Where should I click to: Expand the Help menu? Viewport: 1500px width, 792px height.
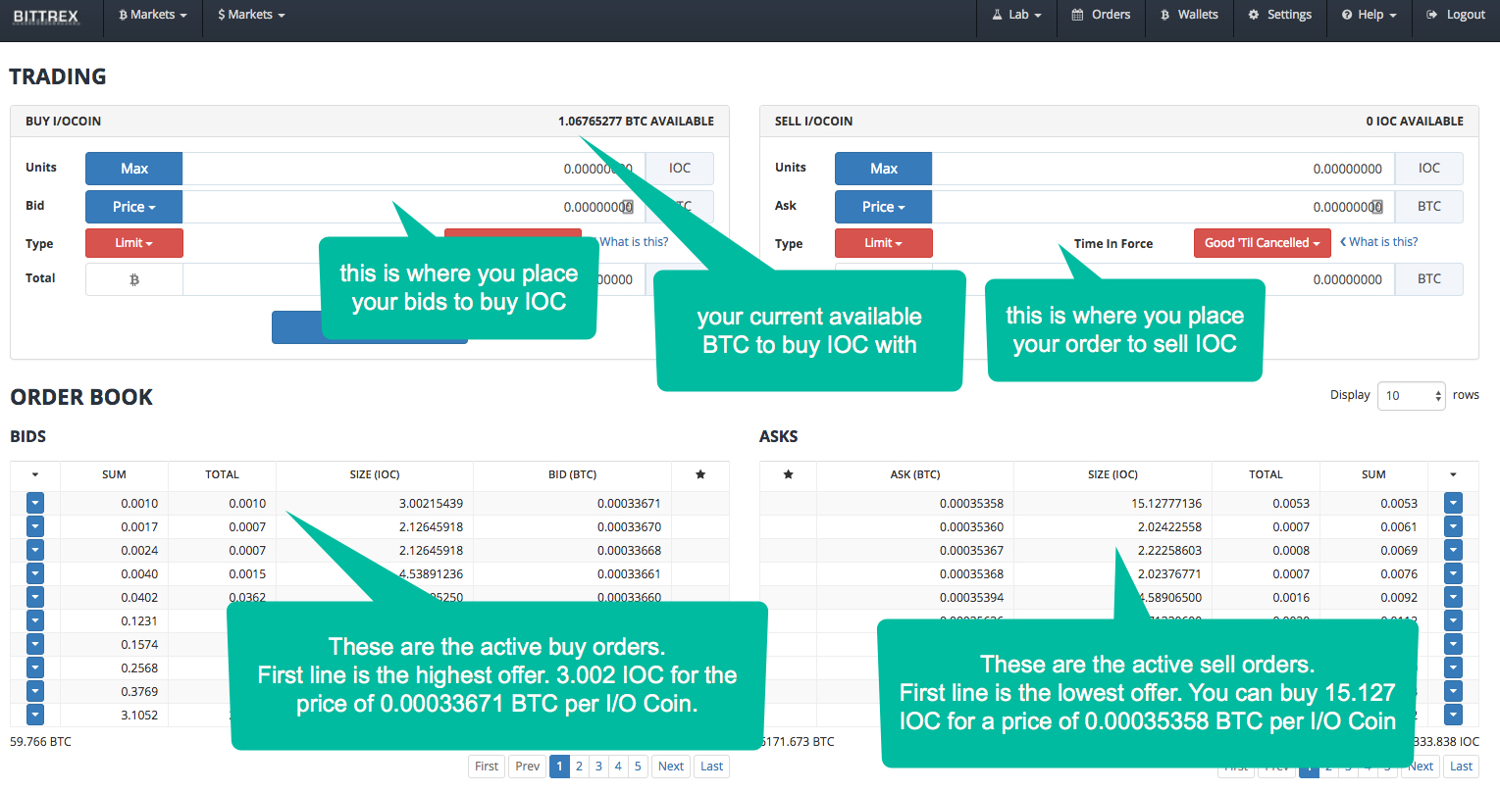(1369, 15)
